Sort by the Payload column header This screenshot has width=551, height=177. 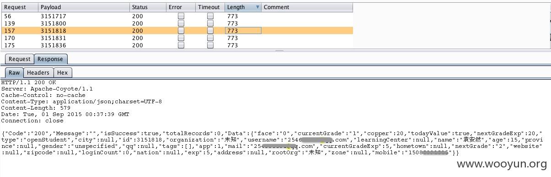[x=84, y=7]
